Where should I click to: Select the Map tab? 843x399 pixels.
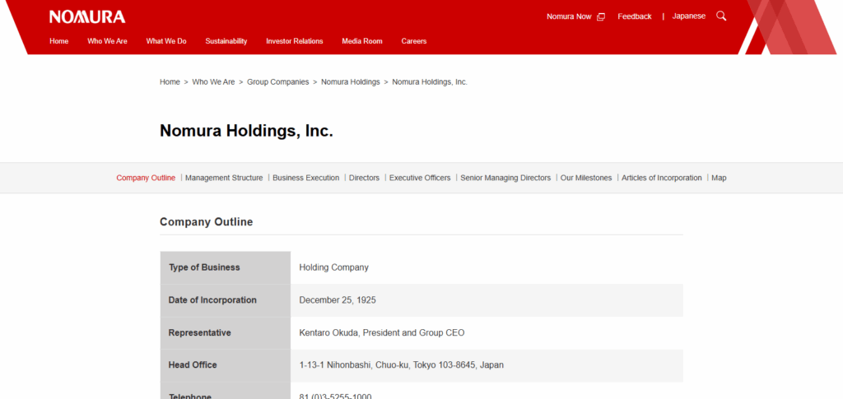click(719, 178)
